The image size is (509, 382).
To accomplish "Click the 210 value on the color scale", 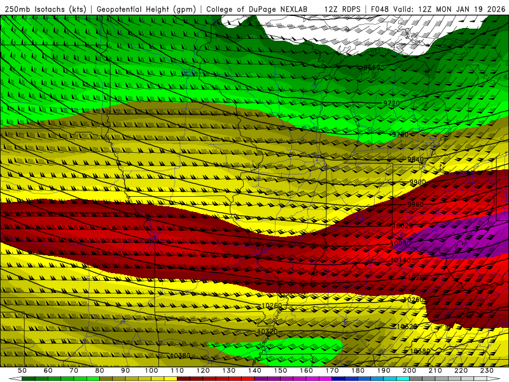I will 435,371.
